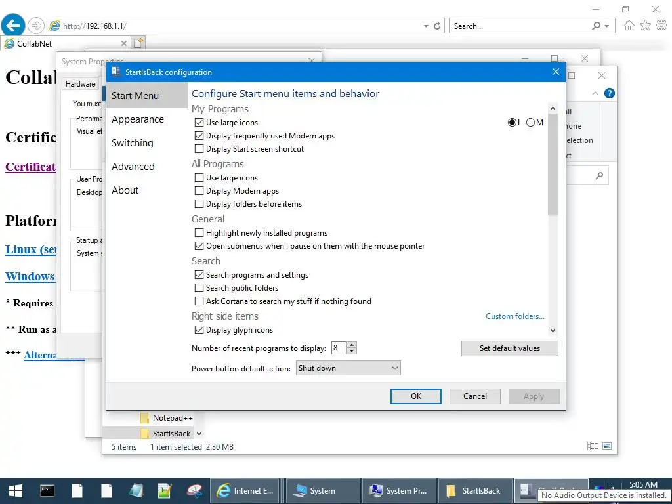672x504 pixels.
Task: Select Hardware tab in System Properties
Action: [x=81, y=84]
